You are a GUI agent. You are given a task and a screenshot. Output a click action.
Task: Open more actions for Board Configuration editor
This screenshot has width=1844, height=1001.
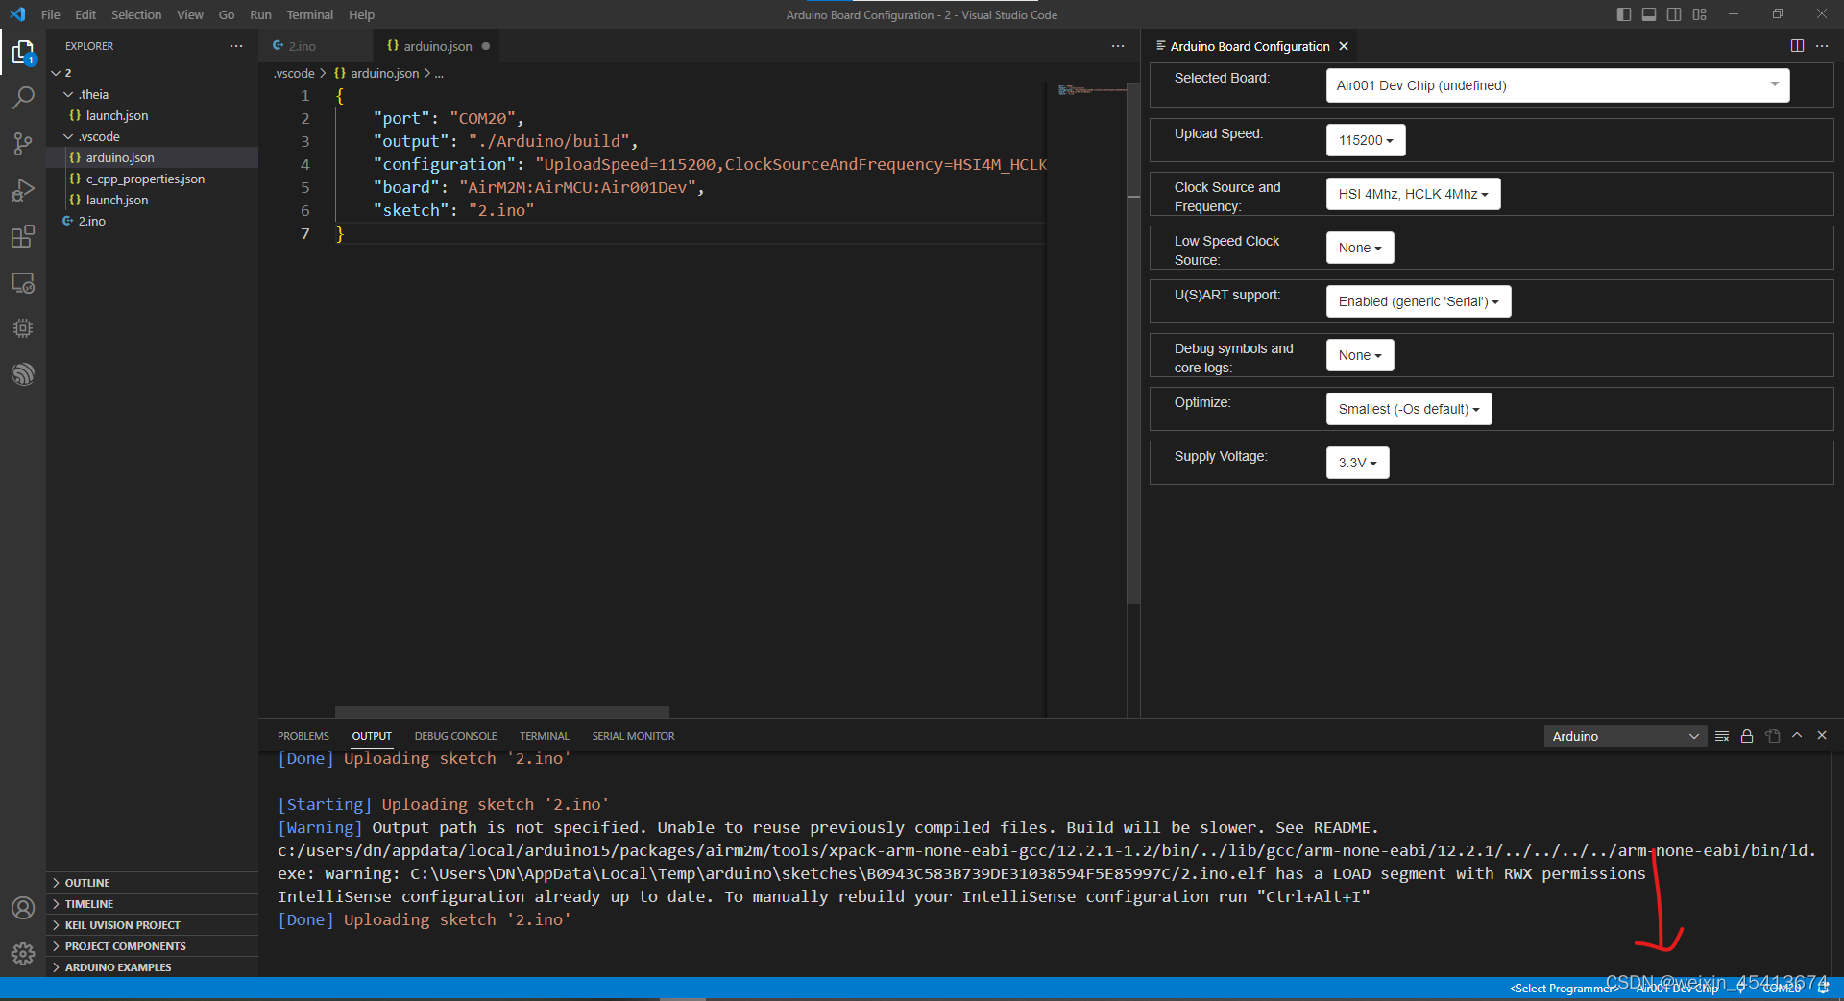click(x=1822, y=46)
